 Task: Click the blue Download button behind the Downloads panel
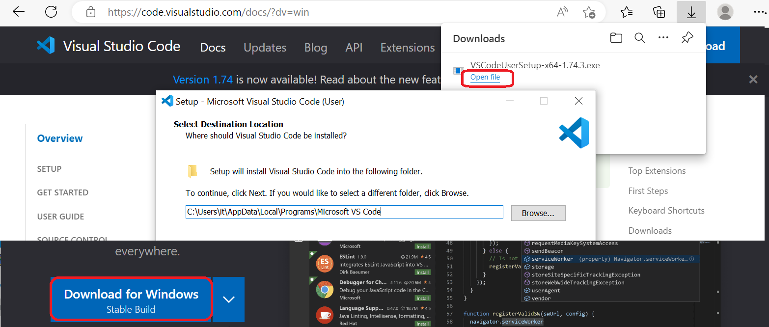coord(723,46)
